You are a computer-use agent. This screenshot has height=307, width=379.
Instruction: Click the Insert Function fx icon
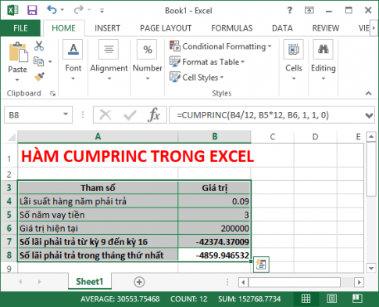click(153, 115)
